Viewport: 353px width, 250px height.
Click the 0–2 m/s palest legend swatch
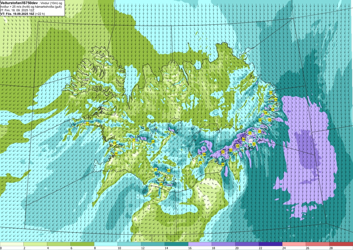coord(12,244)
